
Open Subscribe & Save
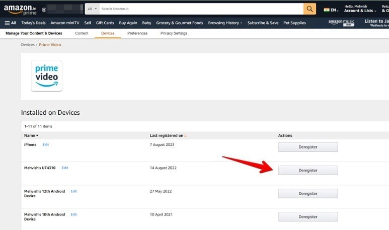(263, 23)
